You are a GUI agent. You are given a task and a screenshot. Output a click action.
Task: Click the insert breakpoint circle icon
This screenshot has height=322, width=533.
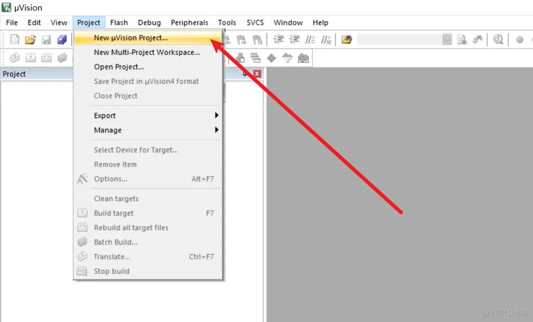pyautogui.click(x=520, y=40)
